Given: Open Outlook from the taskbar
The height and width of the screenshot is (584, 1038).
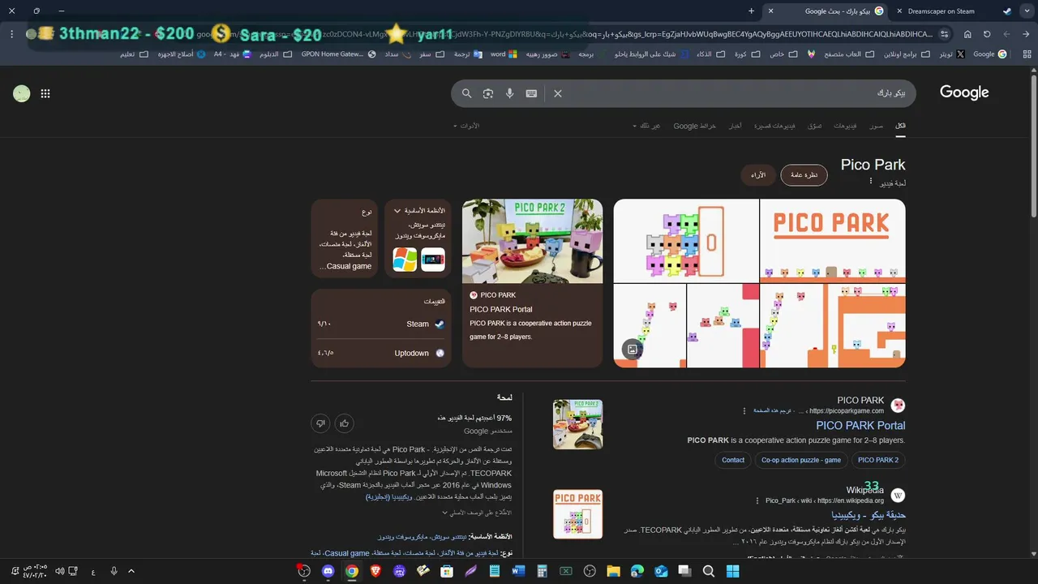Looking at the screenshot, I should point(661,571).
